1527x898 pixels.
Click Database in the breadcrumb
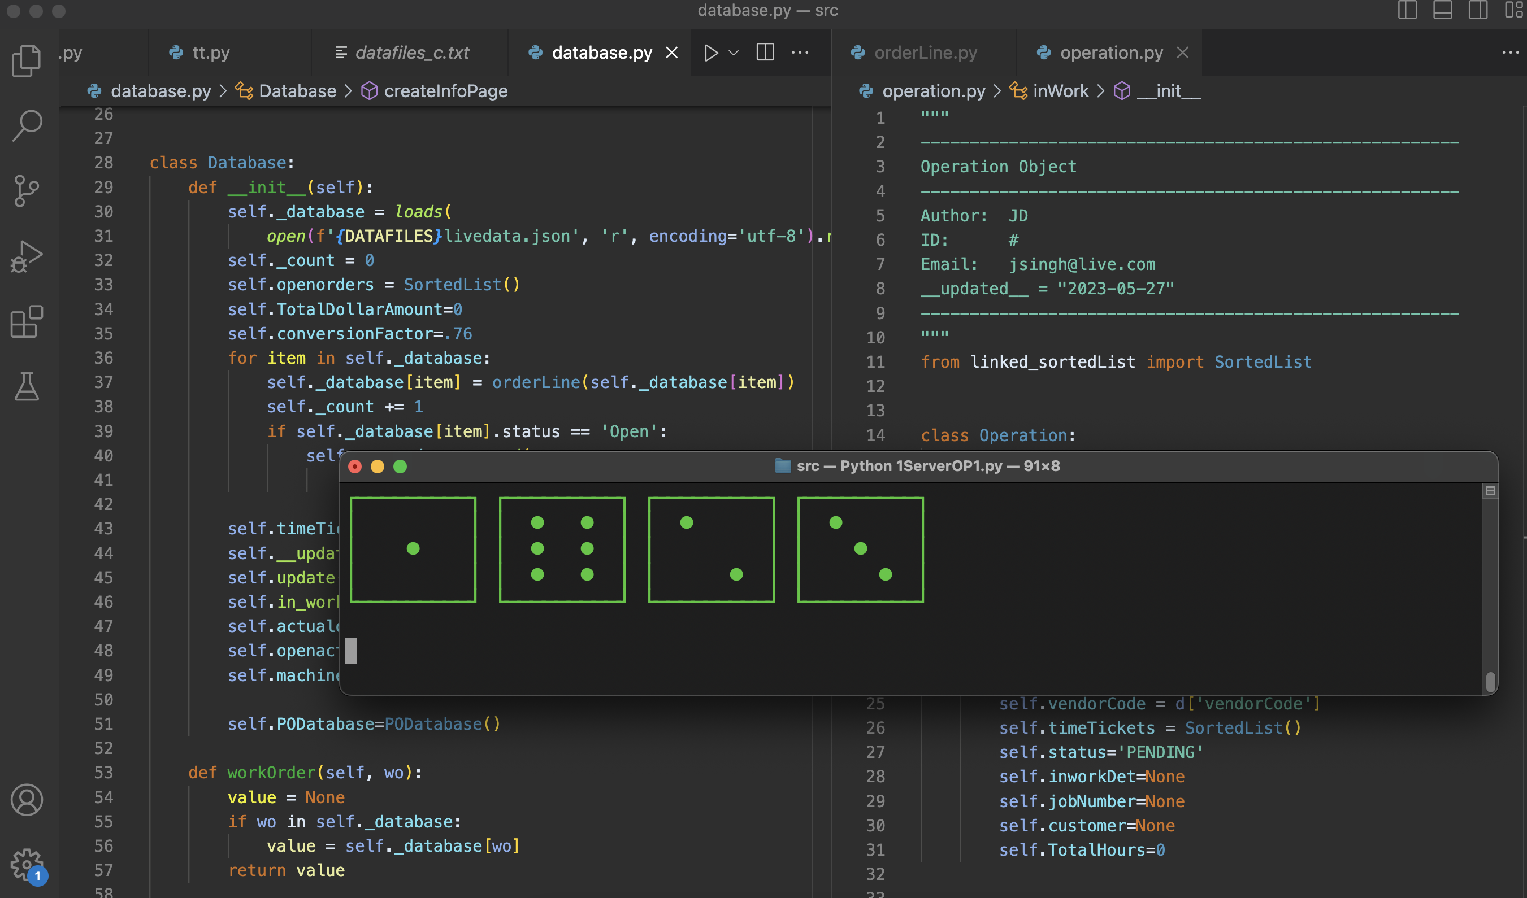[x=297, y=91]
